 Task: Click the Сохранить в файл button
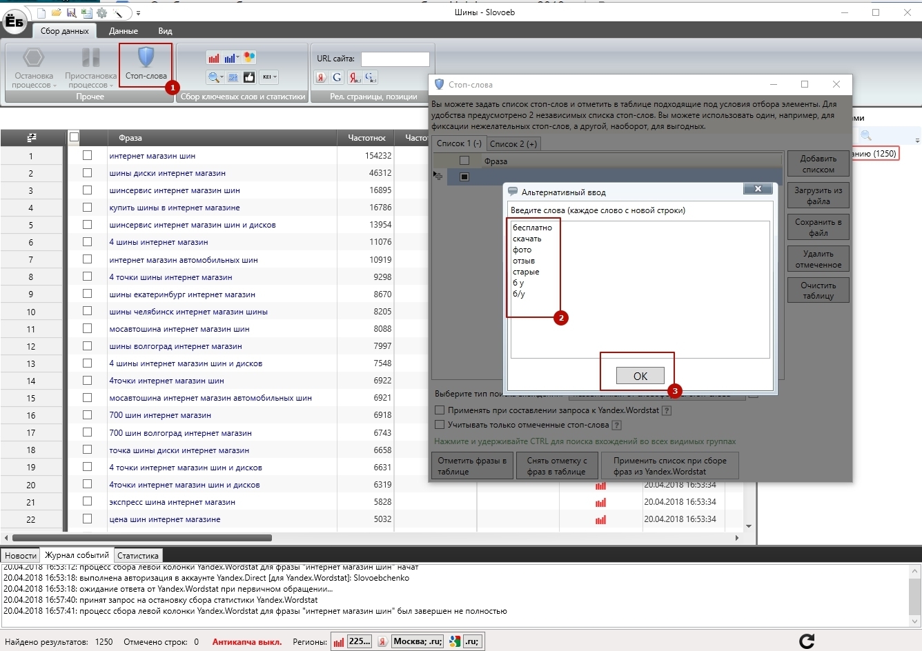point(818,228)
